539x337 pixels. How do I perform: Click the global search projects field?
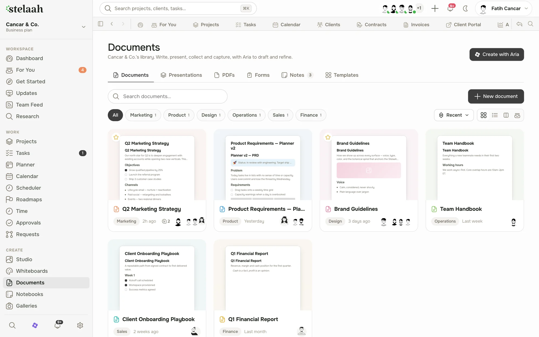coord(178,8)
